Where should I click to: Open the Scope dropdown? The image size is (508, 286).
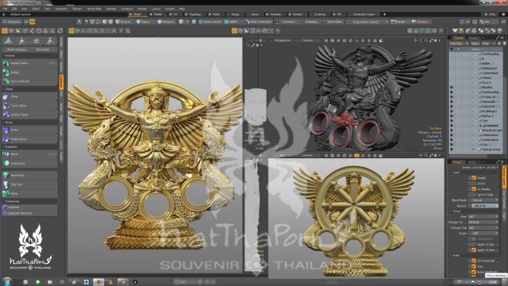[485, 233]
